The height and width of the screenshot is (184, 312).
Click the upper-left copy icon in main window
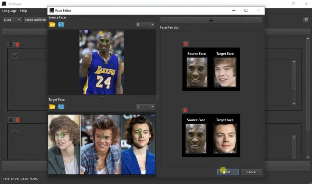coord(11,44)
